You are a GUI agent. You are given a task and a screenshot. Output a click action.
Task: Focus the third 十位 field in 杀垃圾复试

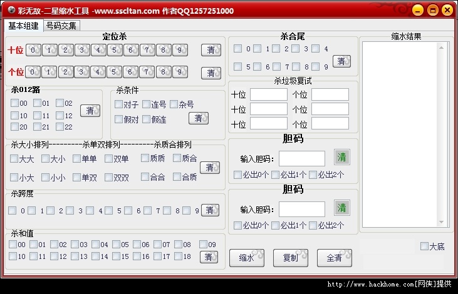[x=269, y=123]
